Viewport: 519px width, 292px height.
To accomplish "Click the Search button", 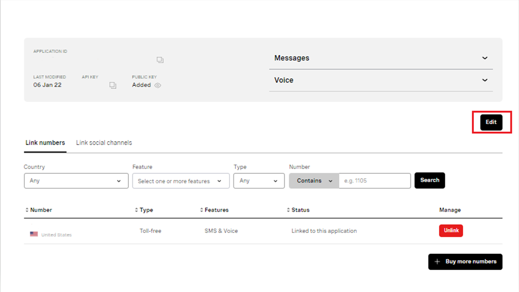I will (x=429, y=180).
